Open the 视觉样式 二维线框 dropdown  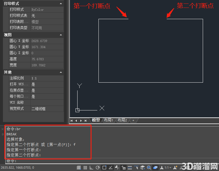click(47, 109)
